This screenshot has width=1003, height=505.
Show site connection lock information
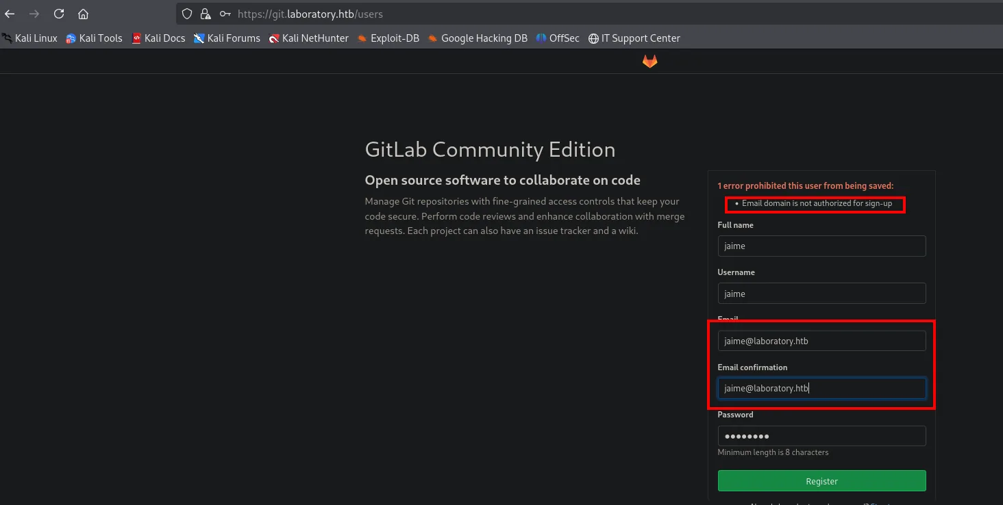pyautogui.click(x=205, y=14)
